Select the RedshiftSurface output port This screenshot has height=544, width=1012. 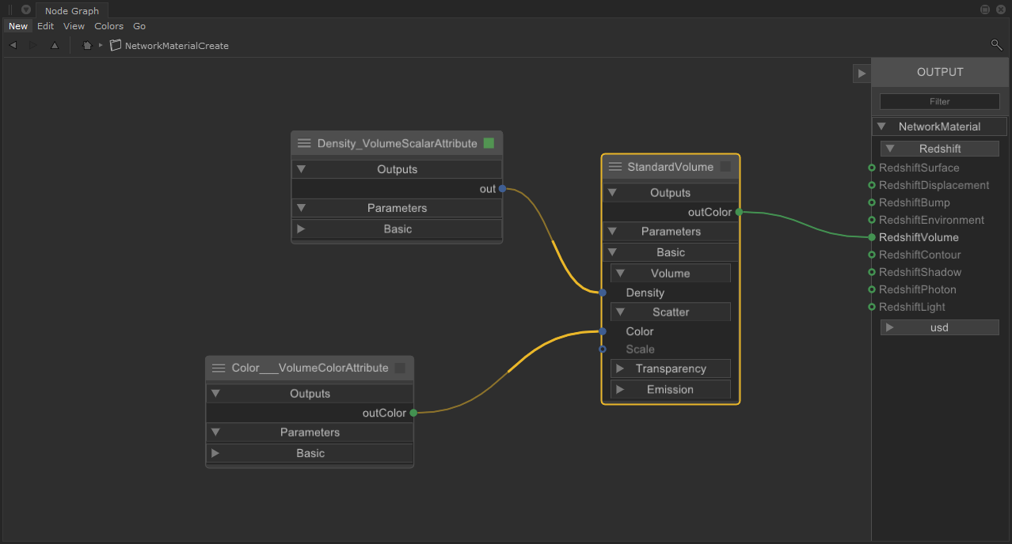click(x=872, y=168)
